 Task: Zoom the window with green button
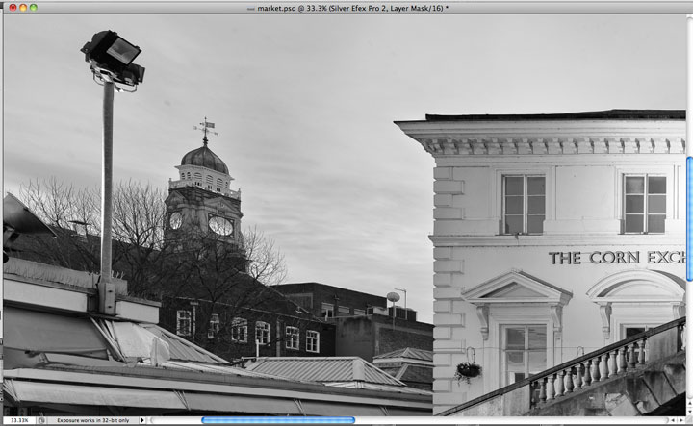tap(33, 8)
